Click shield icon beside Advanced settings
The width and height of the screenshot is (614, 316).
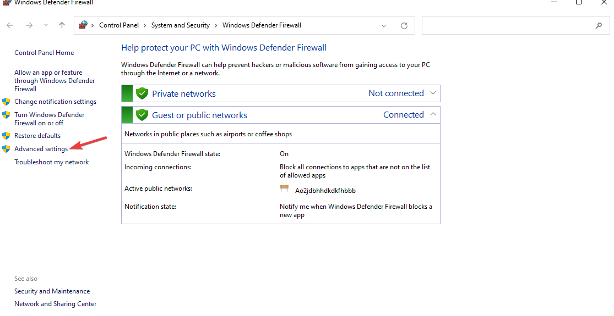click(x=6, y=149)
